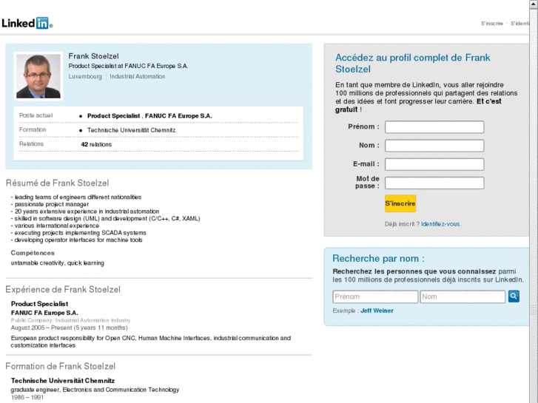
Task: Click Accédez au profil complet heading
Action: (x=413, y=64)
